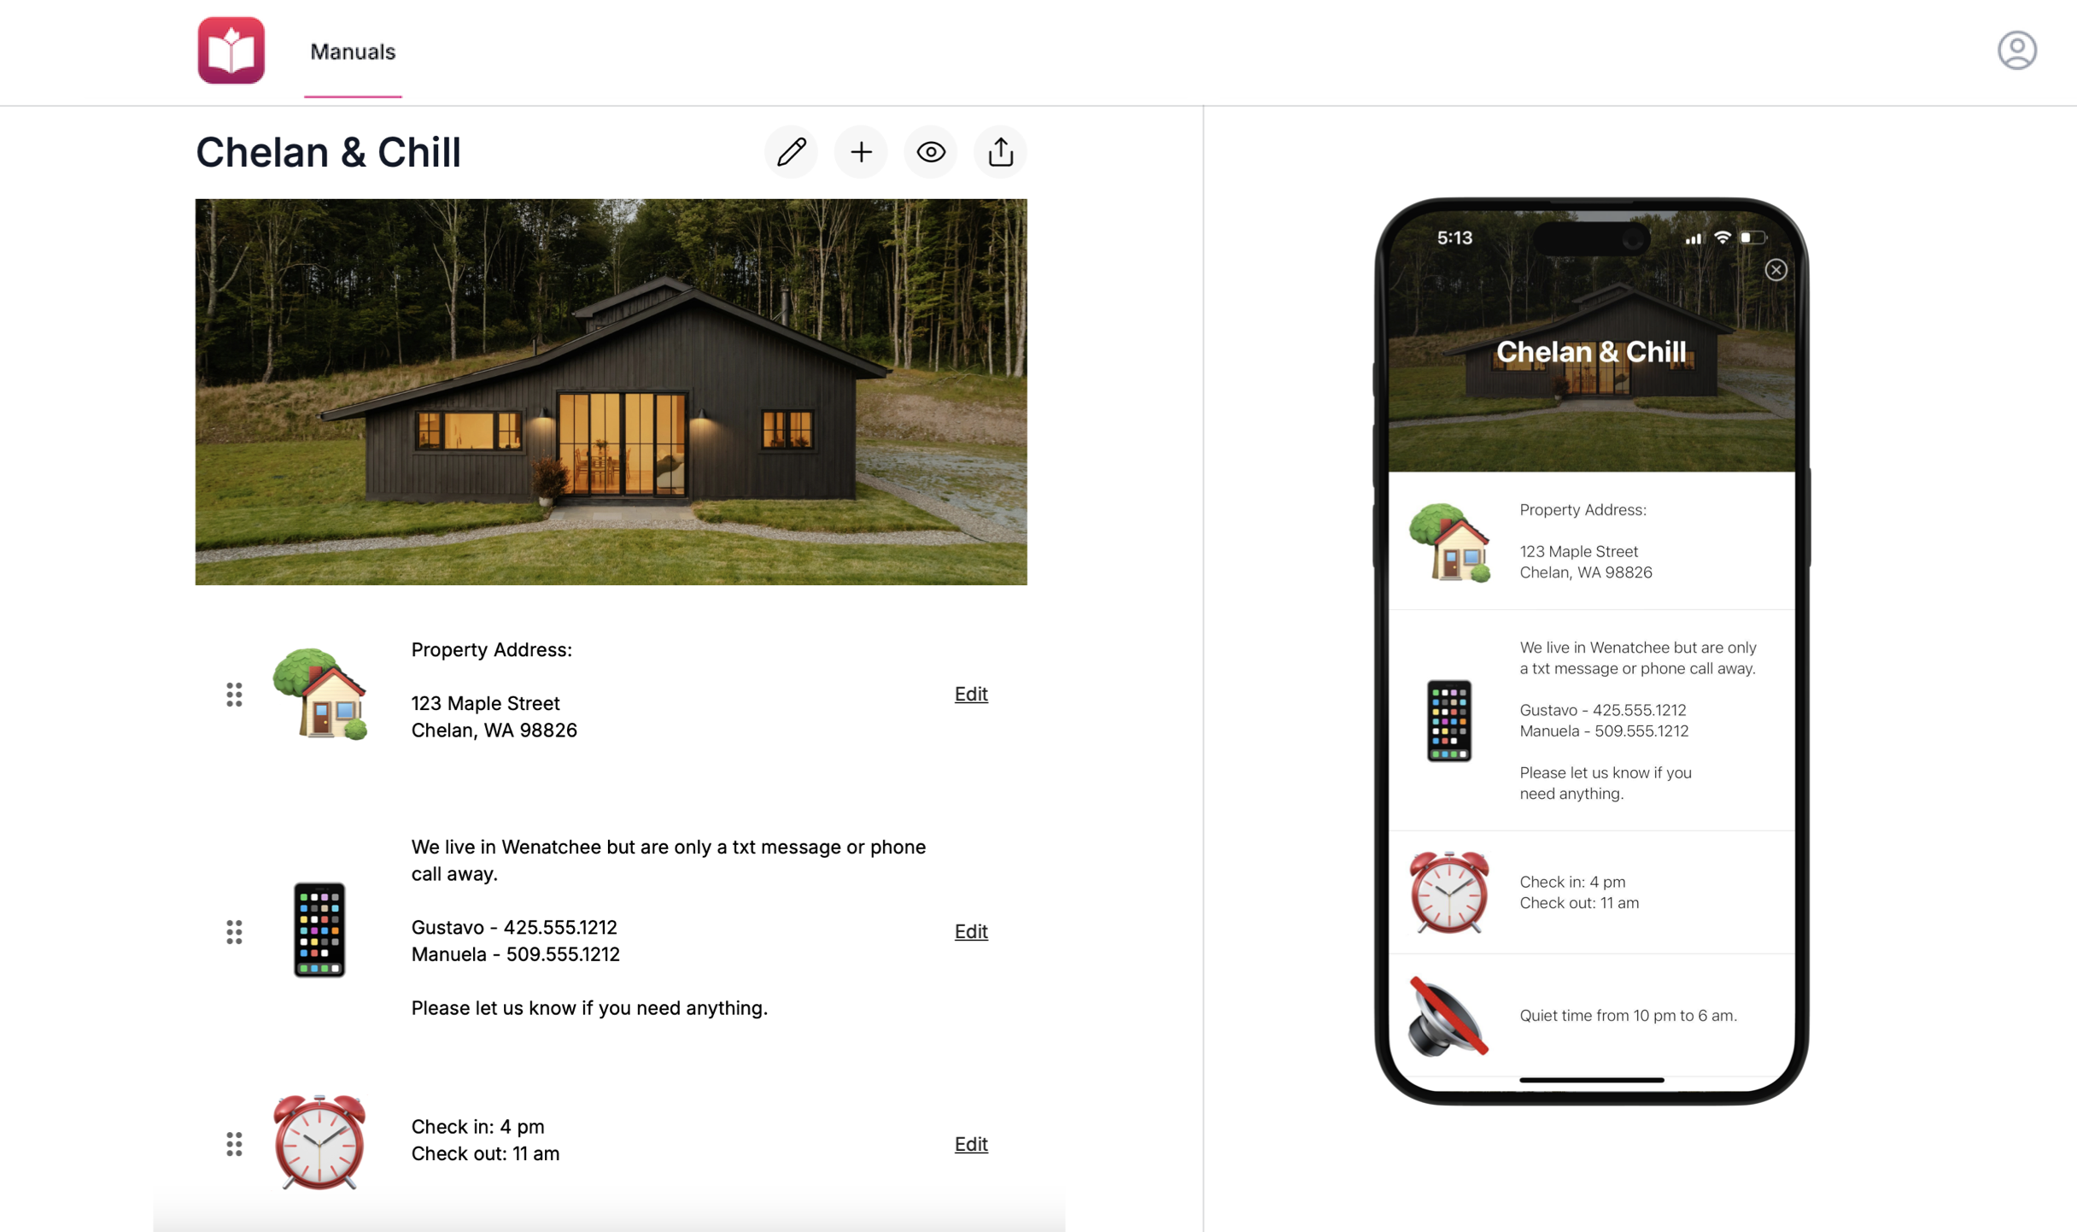Screen dimensions: 2077x1232
Task: Click the pencil/edit icon
Action: 790,151
